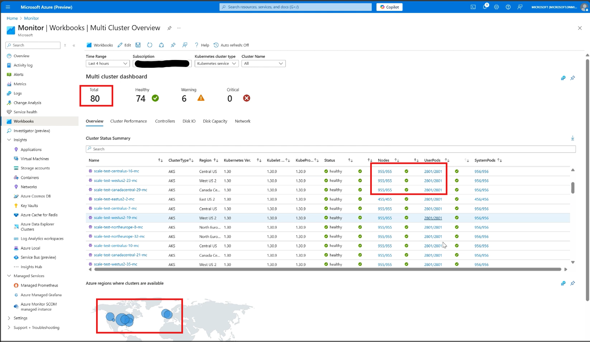Click the Workbooks toolbar button
590x342 pixels.
click(100, 45)
